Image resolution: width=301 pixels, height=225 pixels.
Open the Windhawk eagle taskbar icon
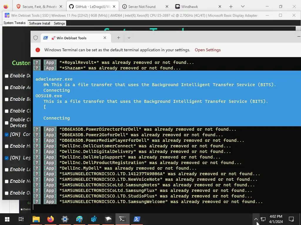click(108, 219)
